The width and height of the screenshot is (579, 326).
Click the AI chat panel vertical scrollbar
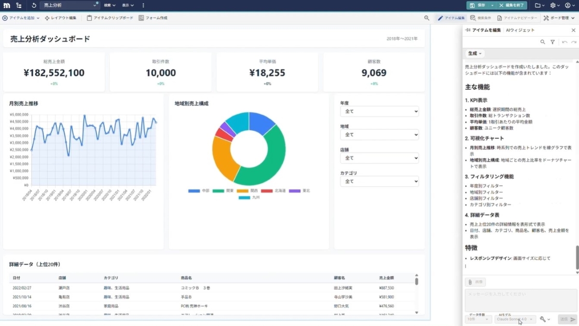pyautogui.click(x=577, y=258)
